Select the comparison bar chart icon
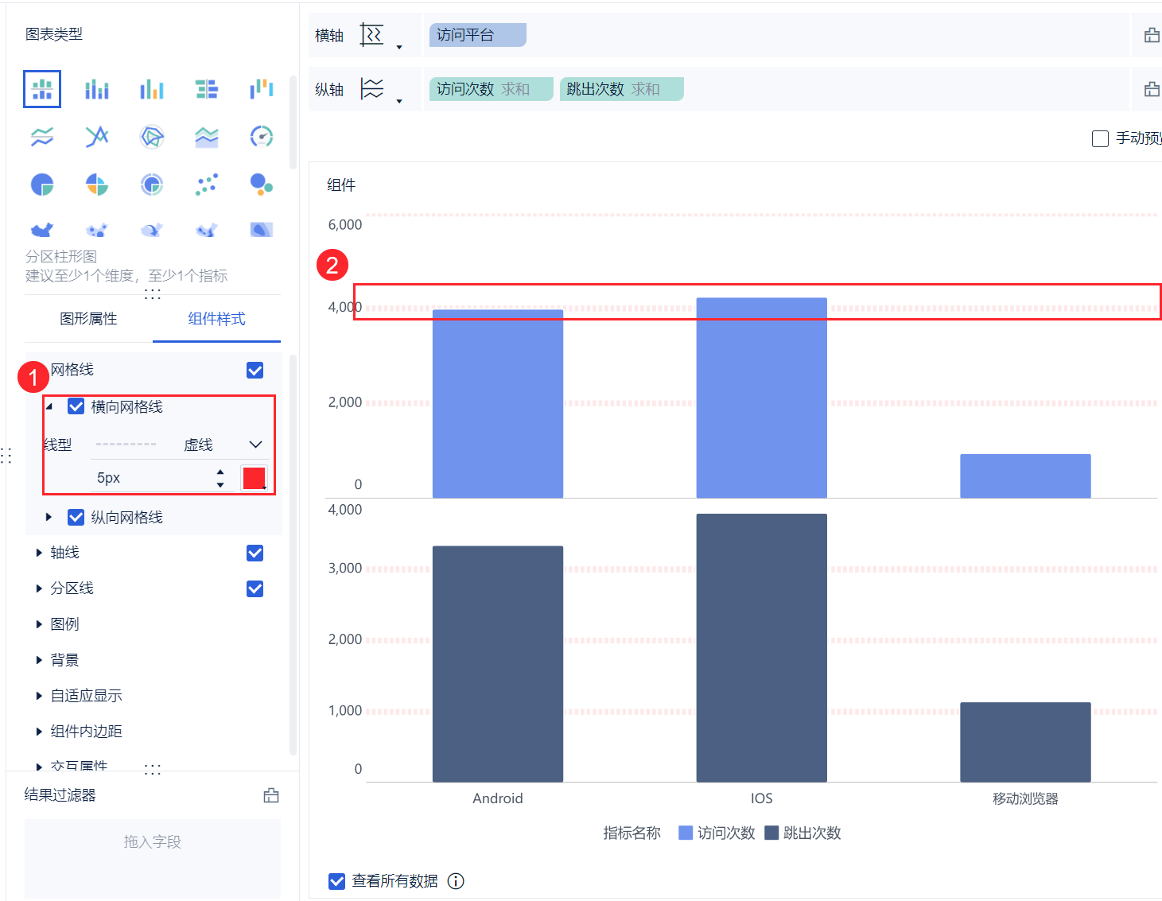This screenshot has height=901, width=1162. click(x=207, y=89)
